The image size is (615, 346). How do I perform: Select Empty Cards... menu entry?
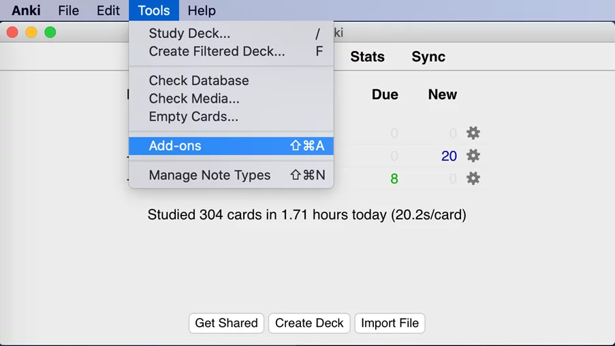pyautogui.click(x=232, y=116)
